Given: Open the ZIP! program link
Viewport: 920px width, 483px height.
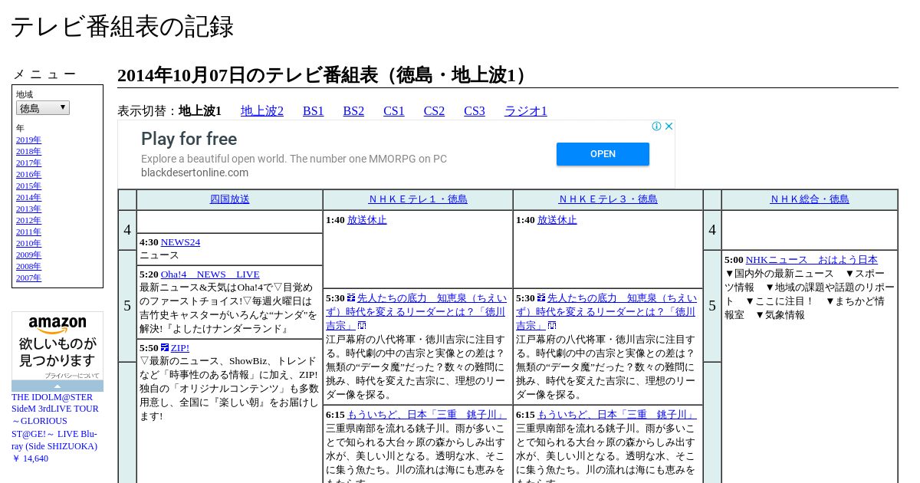Looking at the screenshot, I should point(180,348).
